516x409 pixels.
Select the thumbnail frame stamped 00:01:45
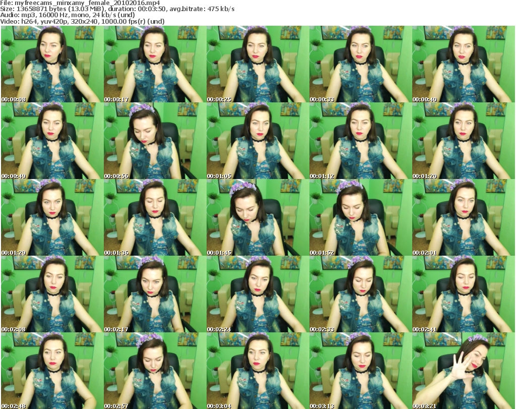[x=257, y=218]
